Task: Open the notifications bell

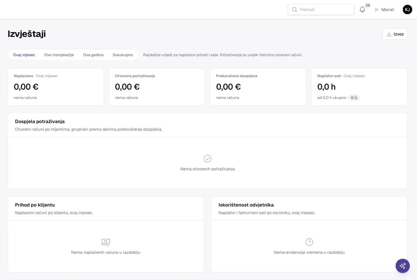Action: click(x=362, y=10)
